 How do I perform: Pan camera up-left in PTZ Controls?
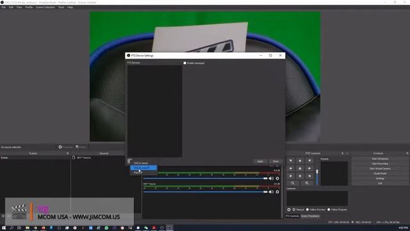point(290,160)
